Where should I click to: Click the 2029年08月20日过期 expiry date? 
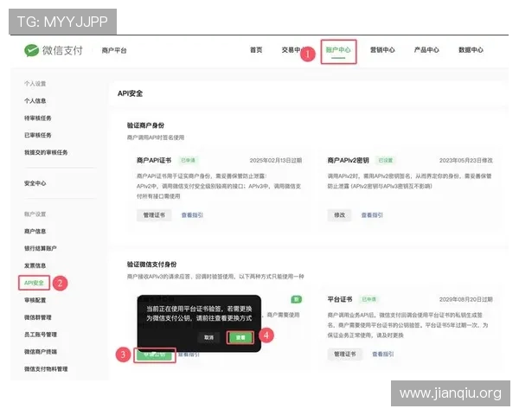coord(466,299)
